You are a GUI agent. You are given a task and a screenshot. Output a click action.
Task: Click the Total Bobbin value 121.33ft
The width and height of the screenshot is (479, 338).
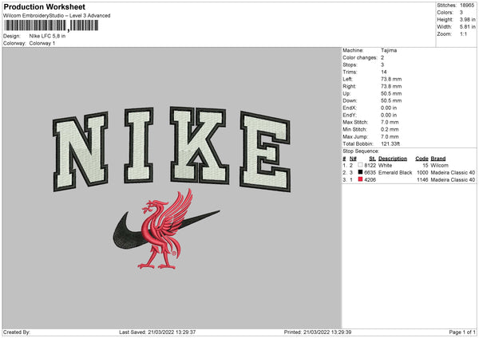394,142
